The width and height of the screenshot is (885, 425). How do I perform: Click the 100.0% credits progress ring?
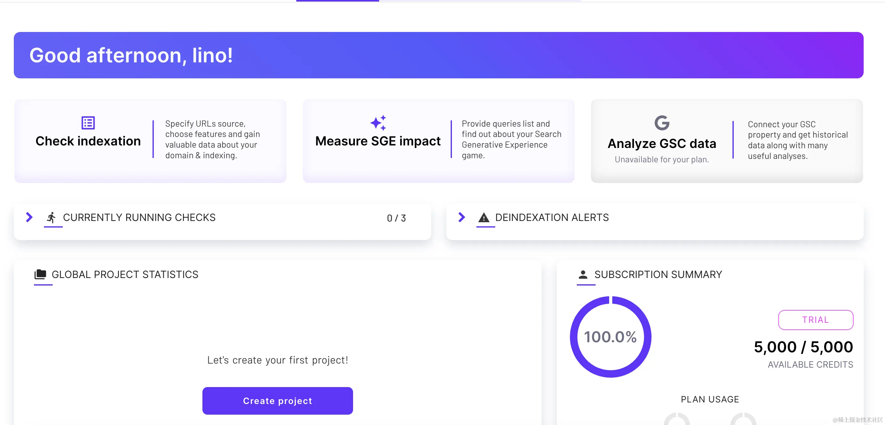(x=610, y=337)
